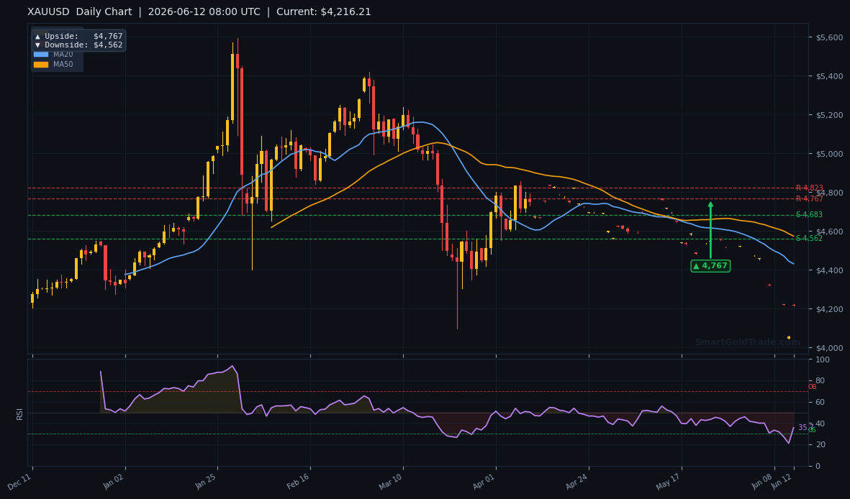Select the MA50 legend label
Viewport: 850px width, 499px height.
(x=63, y=65)
